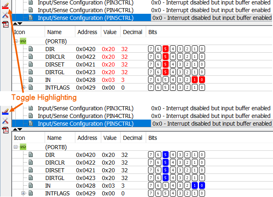Click the INTFLAGS row document icon, blue-highlight view
Image resolution: width=273 pixels, height=197 pixels.
(31, 193)
